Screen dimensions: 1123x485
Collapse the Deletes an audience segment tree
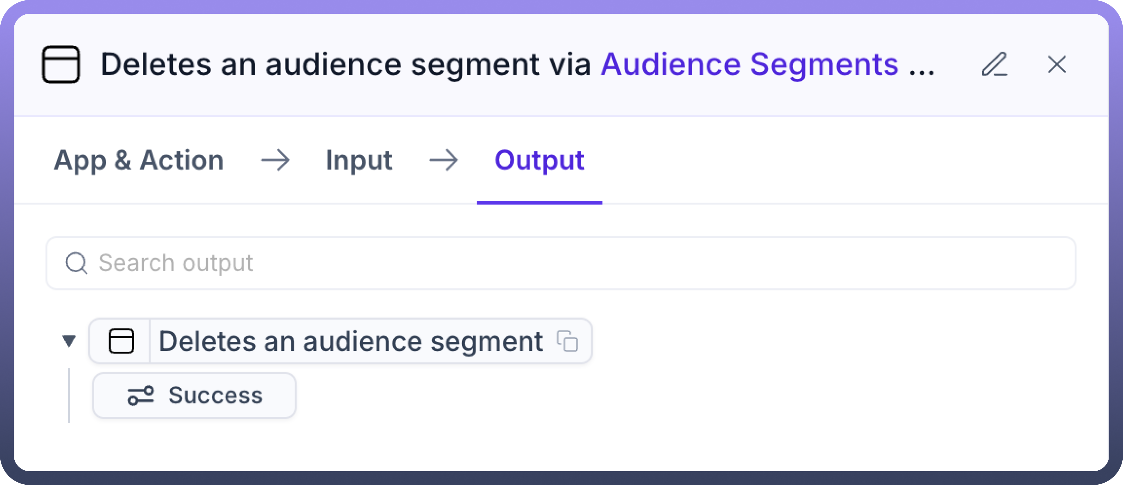[69, 341]
